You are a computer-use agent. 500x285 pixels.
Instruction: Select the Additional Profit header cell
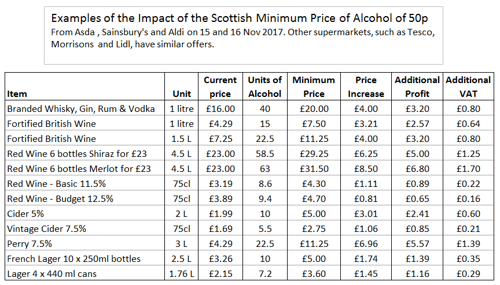coord(417,87)
